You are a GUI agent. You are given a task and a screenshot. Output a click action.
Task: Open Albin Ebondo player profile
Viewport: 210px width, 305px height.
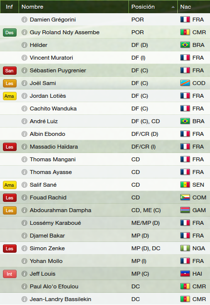(47, 134)
